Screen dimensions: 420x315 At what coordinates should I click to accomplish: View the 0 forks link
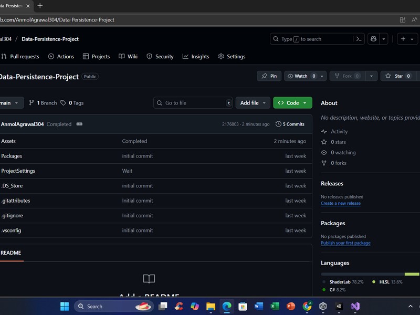point(334,163)
